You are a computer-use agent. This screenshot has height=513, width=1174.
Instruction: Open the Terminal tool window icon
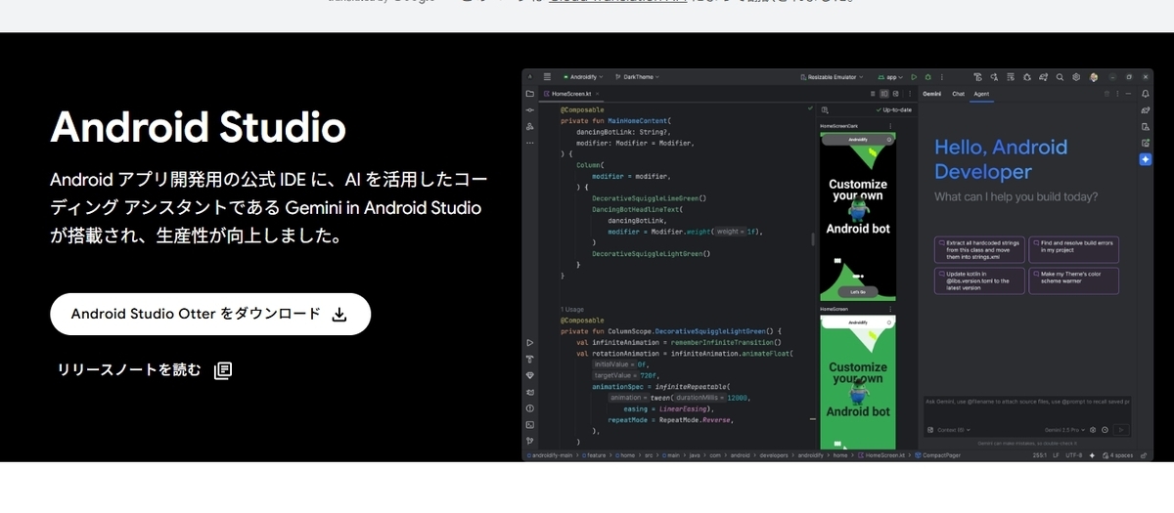(529, 424)
